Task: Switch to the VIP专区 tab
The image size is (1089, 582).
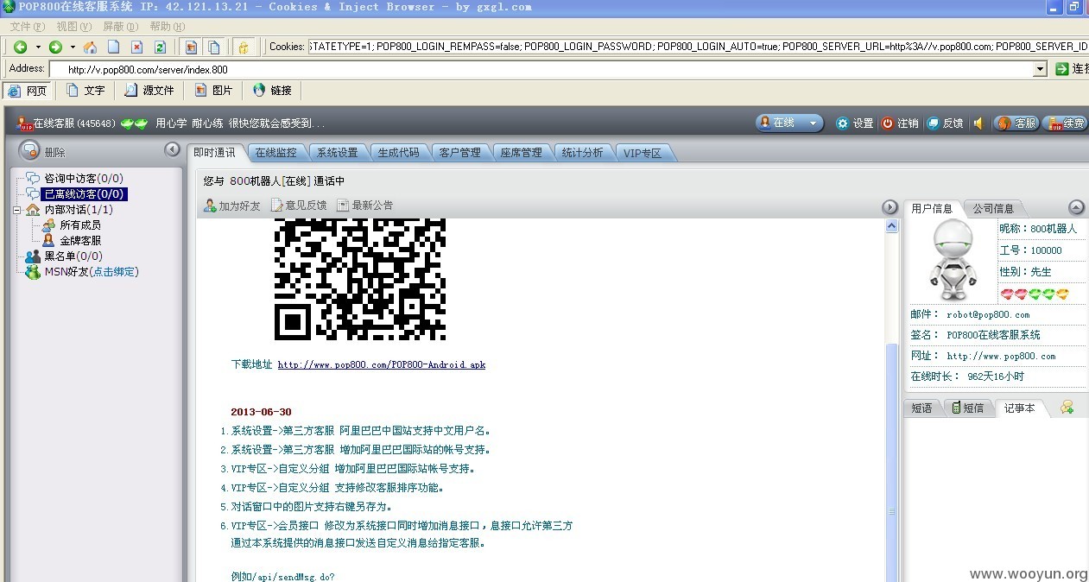Action: click(643, 153)
